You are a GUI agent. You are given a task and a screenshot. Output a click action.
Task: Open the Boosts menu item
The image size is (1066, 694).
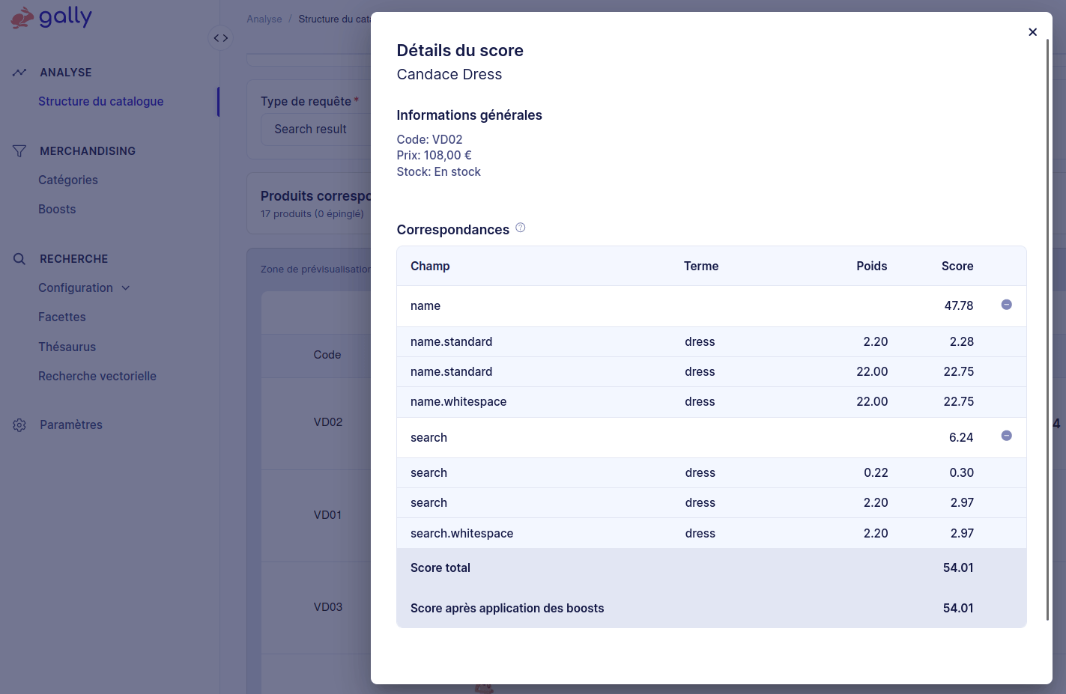[57, 210]
